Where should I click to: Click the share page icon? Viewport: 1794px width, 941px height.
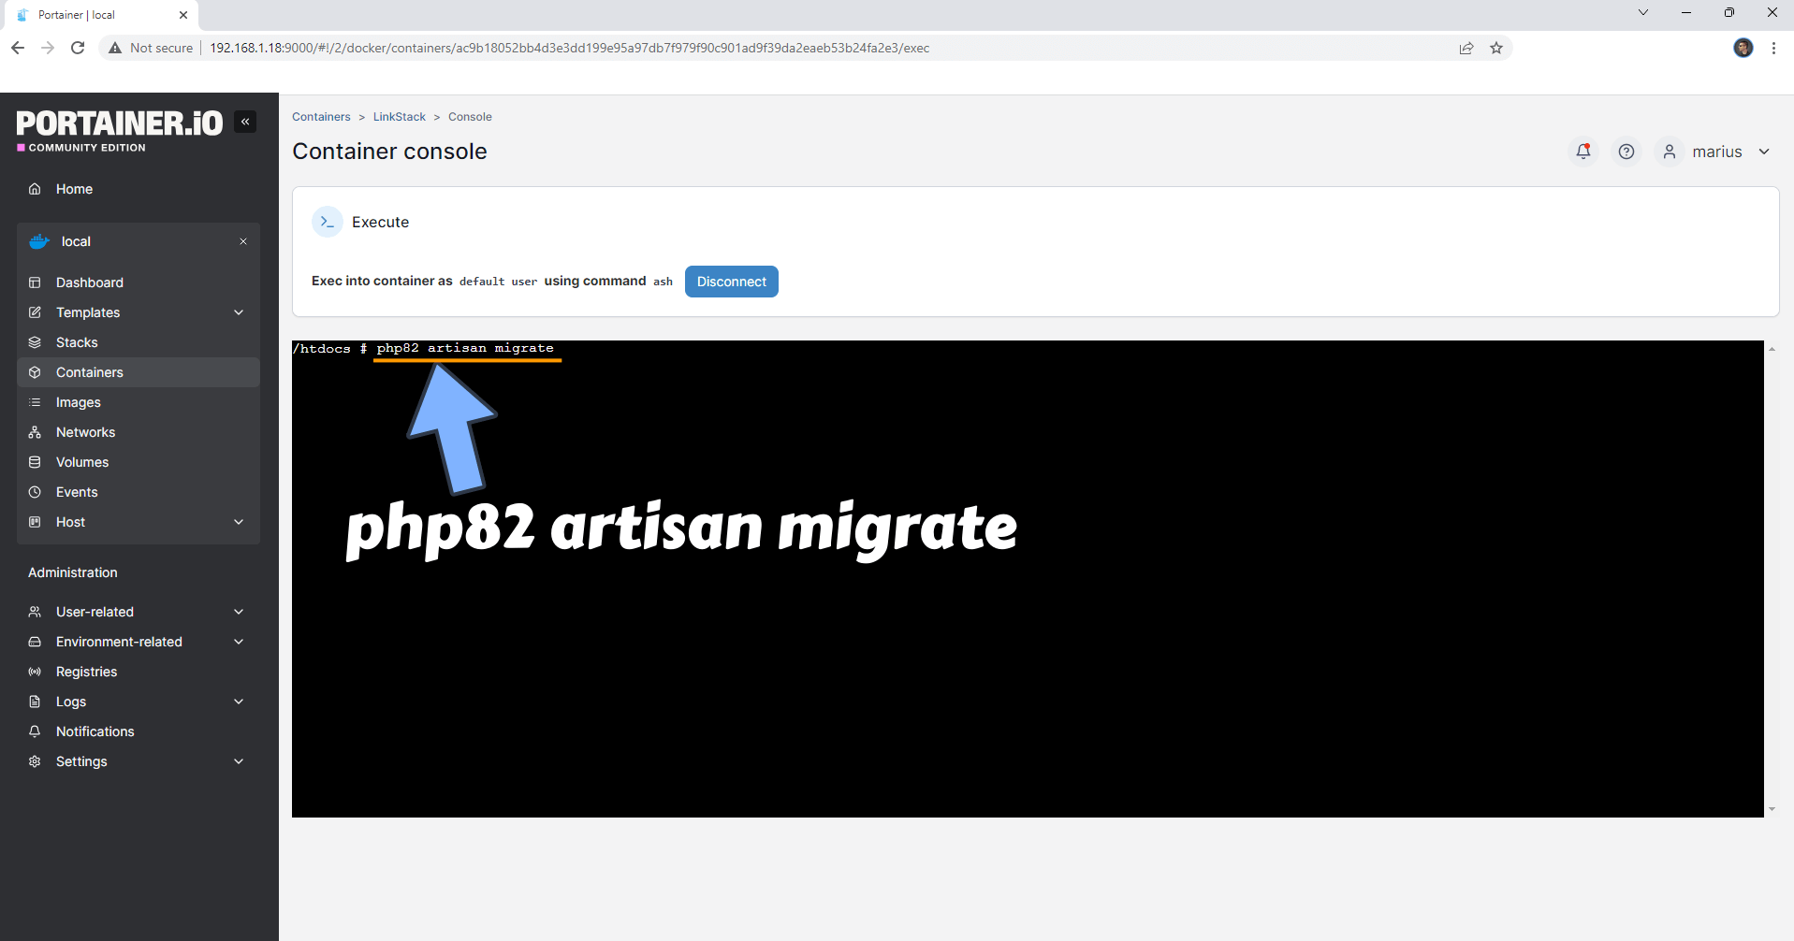pos(1466,48)
